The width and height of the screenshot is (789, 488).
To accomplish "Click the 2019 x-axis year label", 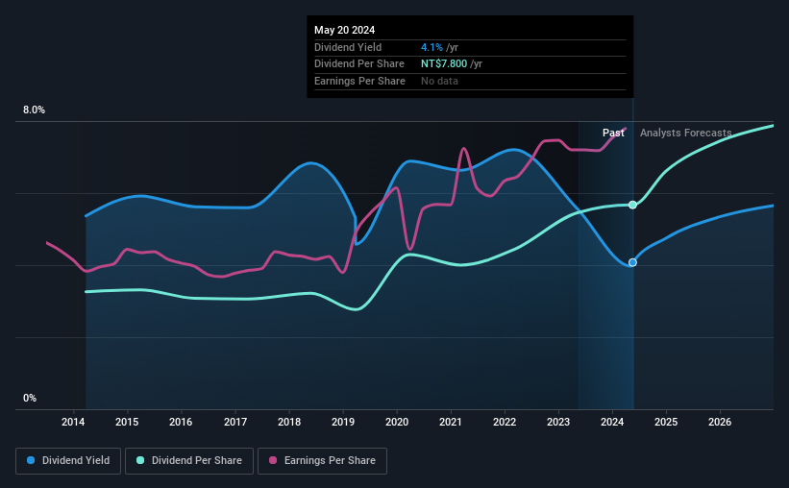I will pos(343,422).
